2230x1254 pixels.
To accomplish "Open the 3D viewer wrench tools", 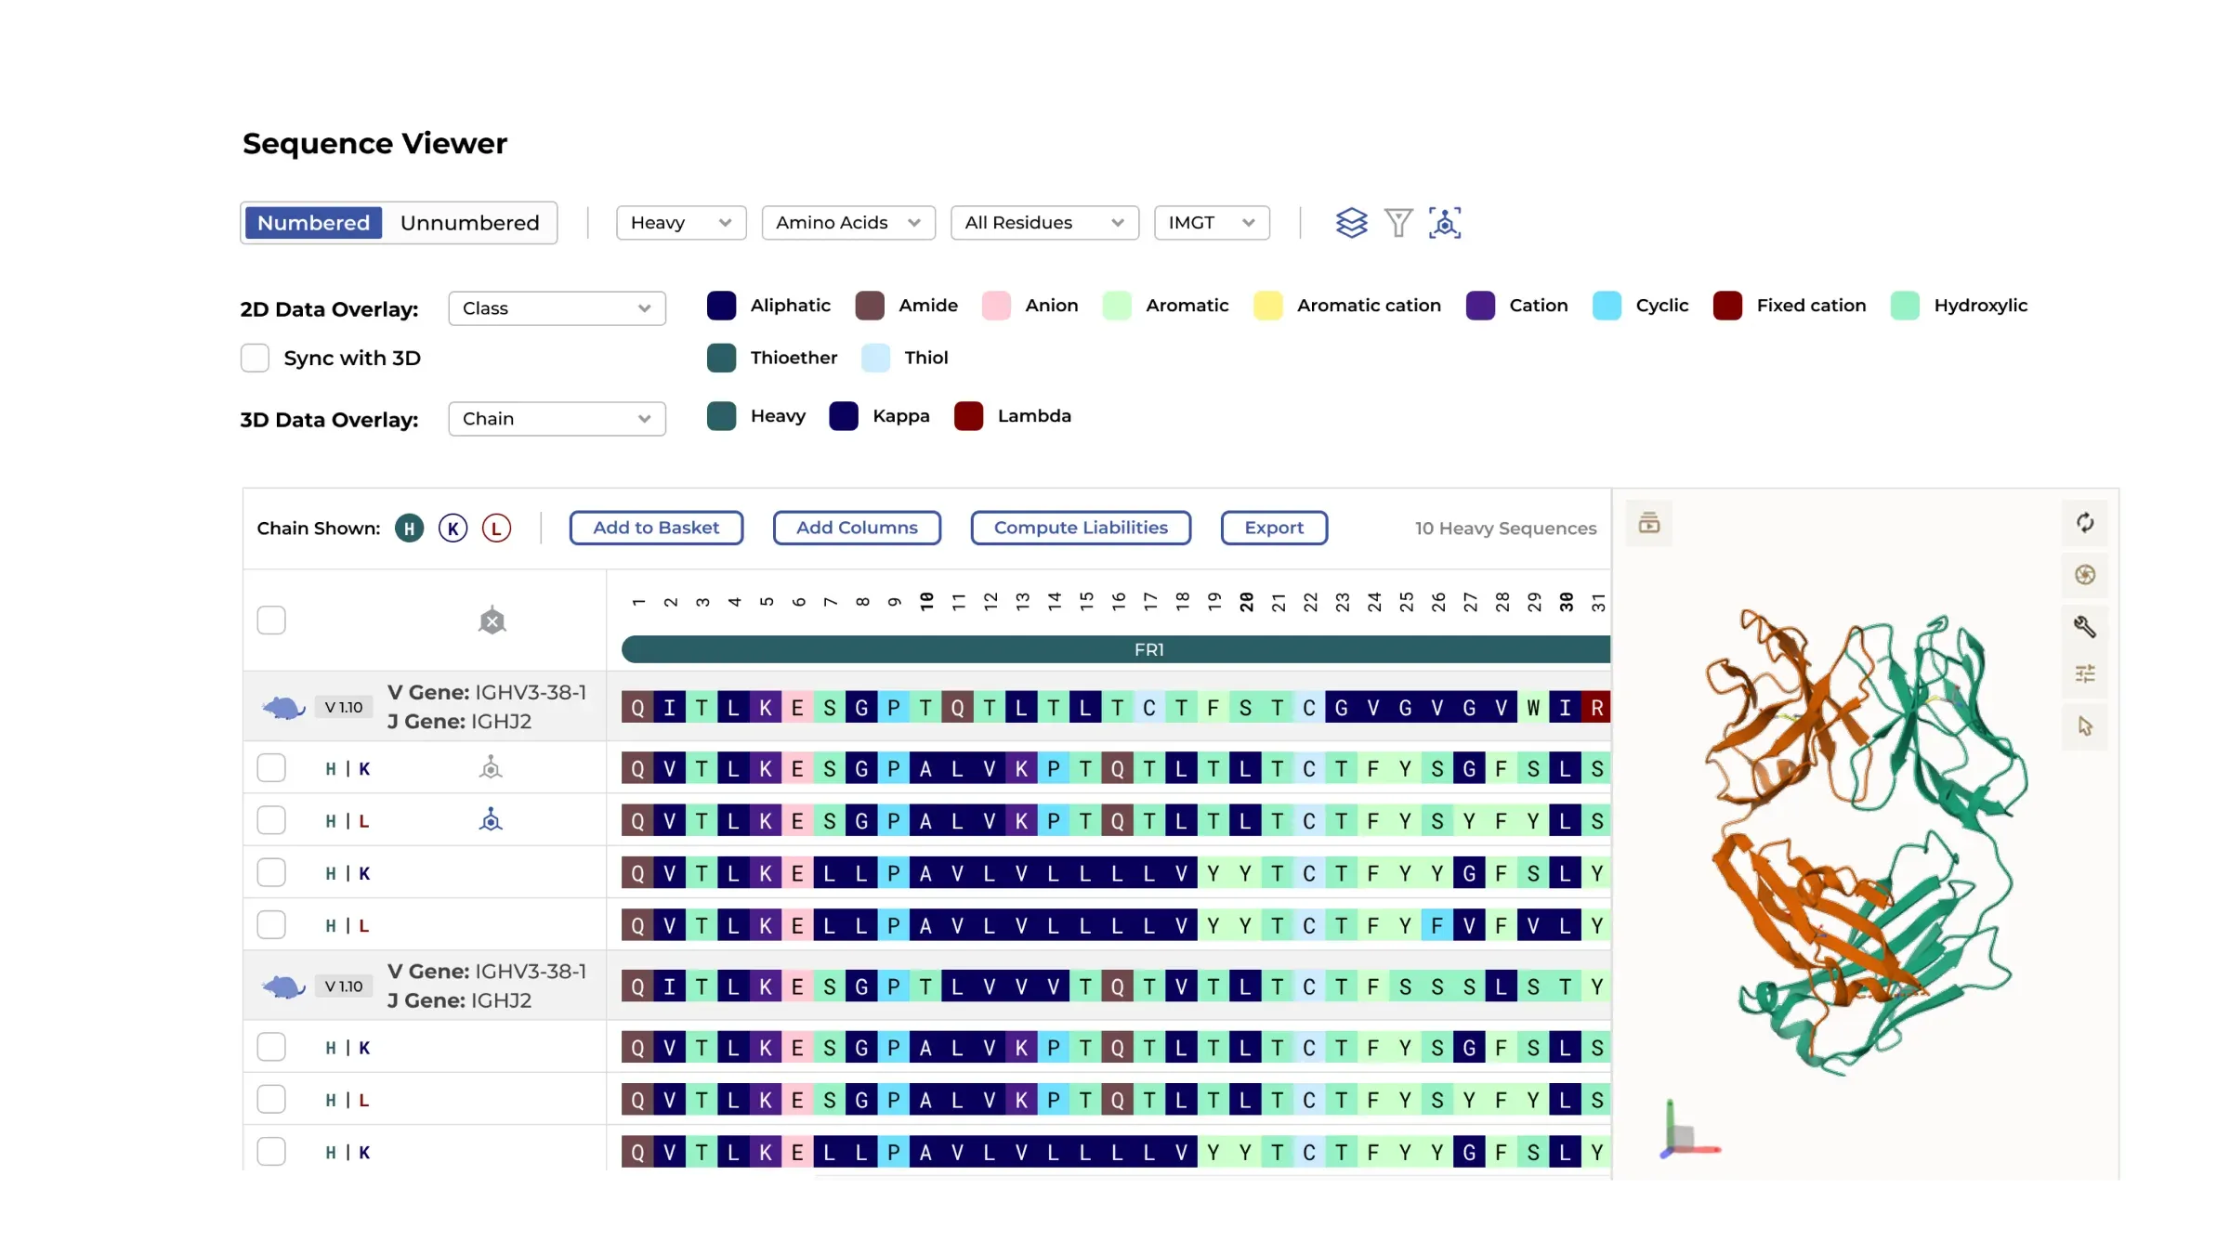I will 2085,626.
